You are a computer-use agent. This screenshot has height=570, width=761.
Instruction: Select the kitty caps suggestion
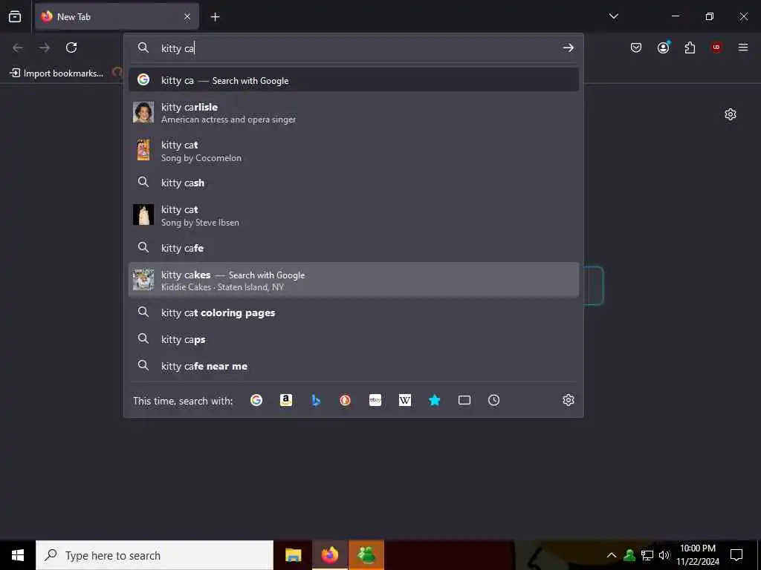(354, 339)
